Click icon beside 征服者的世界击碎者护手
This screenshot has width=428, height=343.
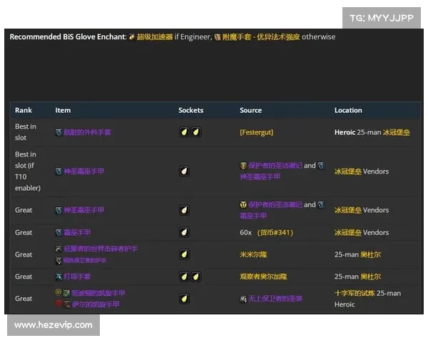click(x=58, y=249)
